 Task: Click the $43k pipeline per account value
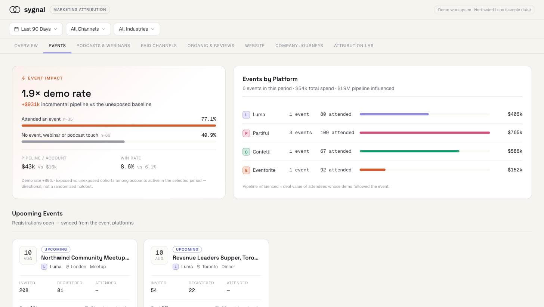pyautogui.click(x=28, y=167)
